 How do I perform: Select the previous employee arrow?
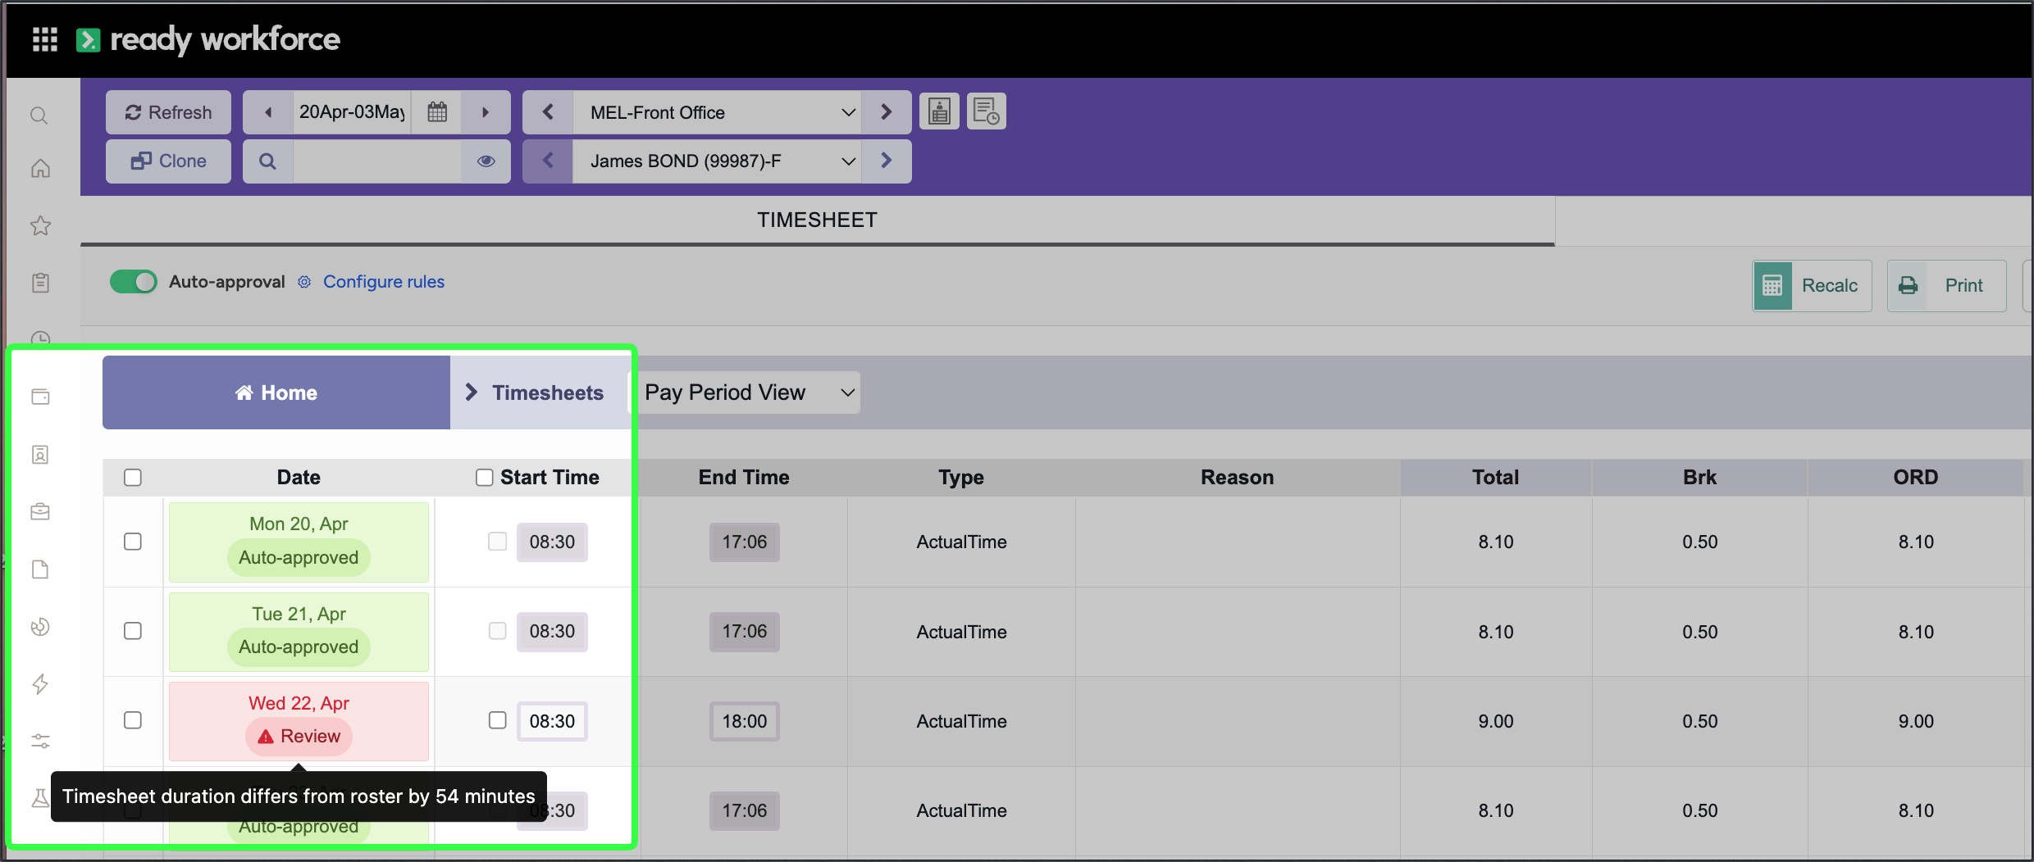pyautogui.click(x=548, y=161)
